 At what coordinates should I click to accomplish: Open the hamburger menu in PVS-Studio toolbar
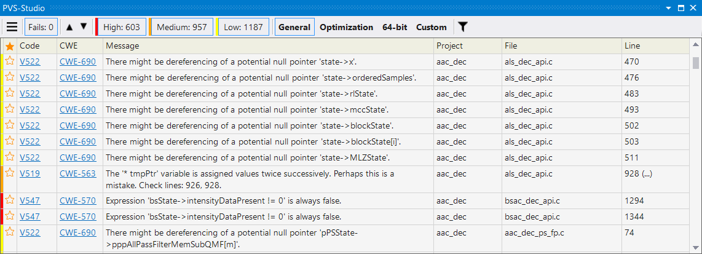(12, 27)
